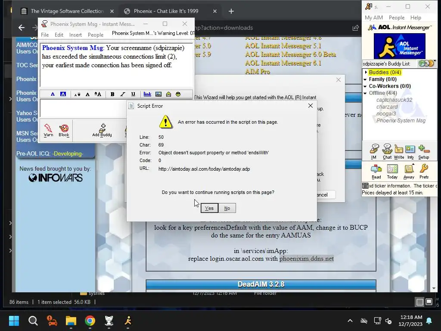Screen dimensions: 441x331
Task: Toggle italic in IM formatting toolbar
Action: point(123,94)
